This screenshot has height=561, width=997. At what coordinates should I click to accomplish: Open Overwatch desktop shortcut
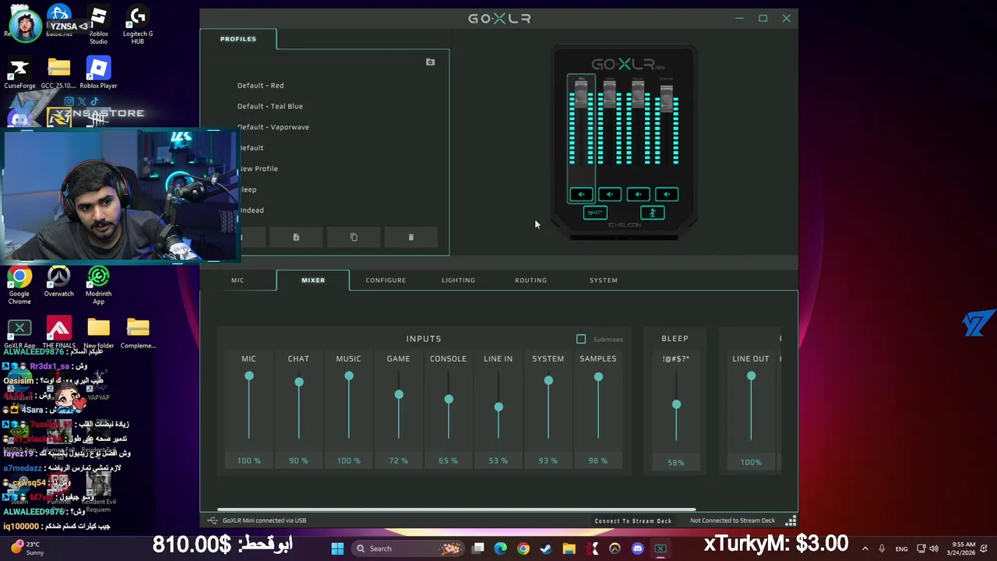pos(58,282)
